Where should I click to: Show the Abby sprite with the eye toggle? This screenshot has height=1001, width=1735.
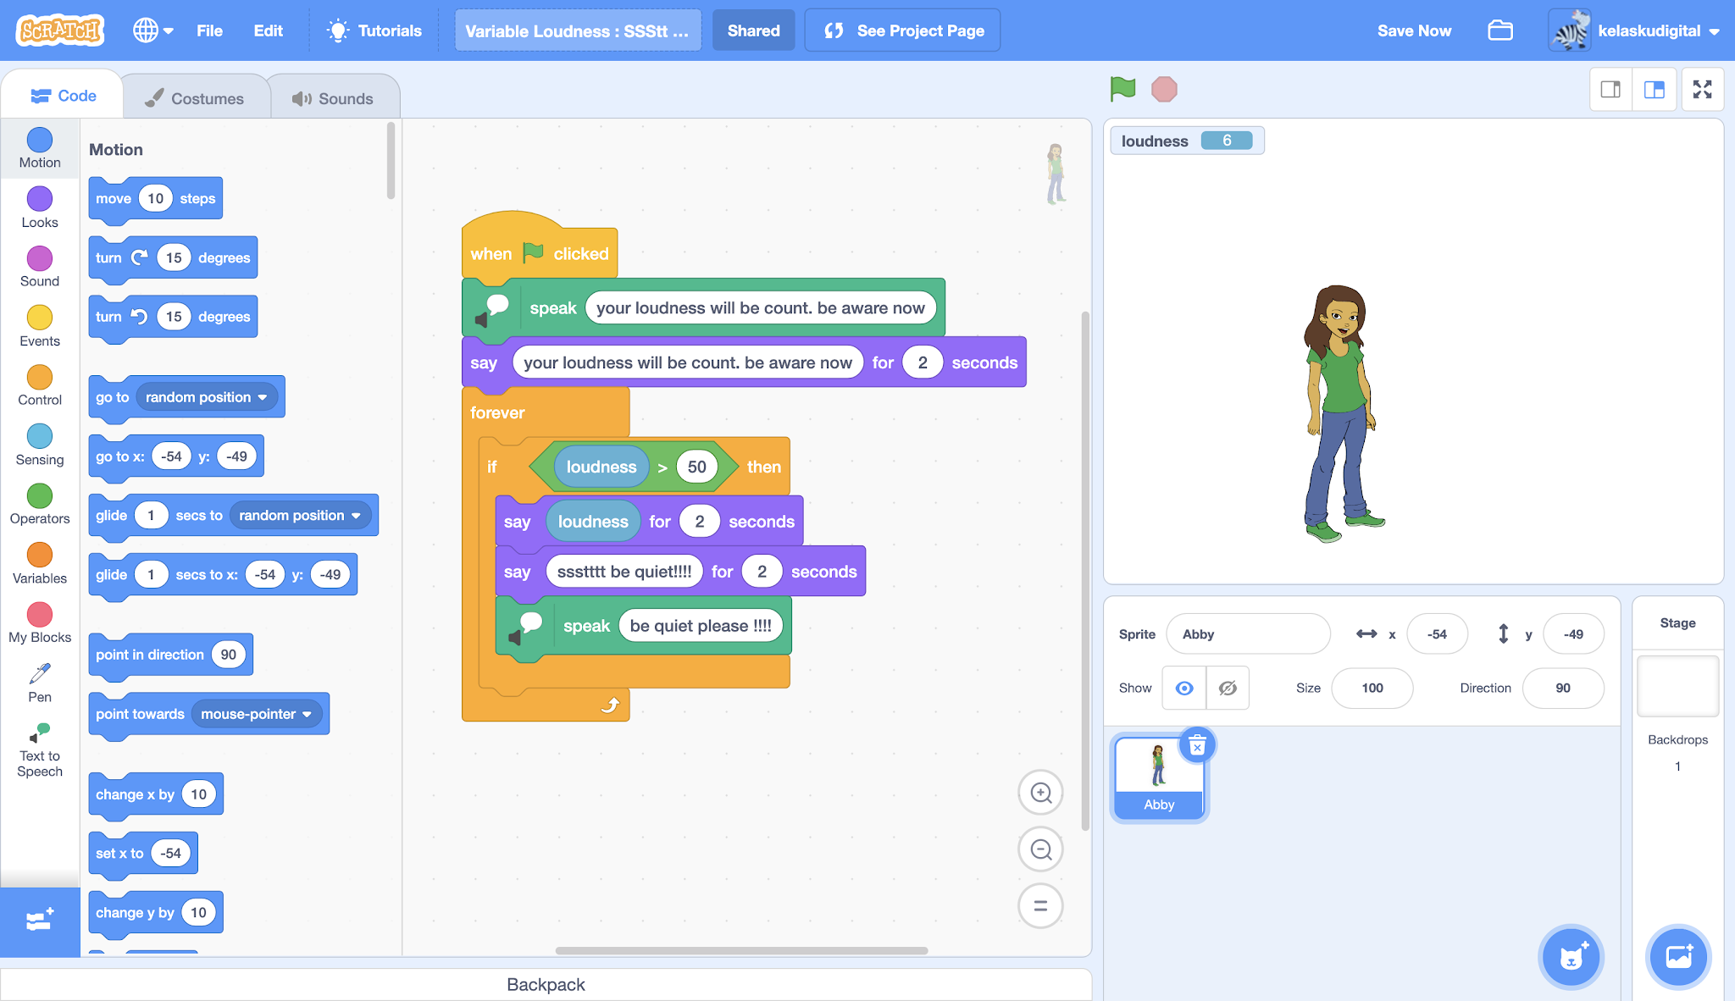point(1183,688)
